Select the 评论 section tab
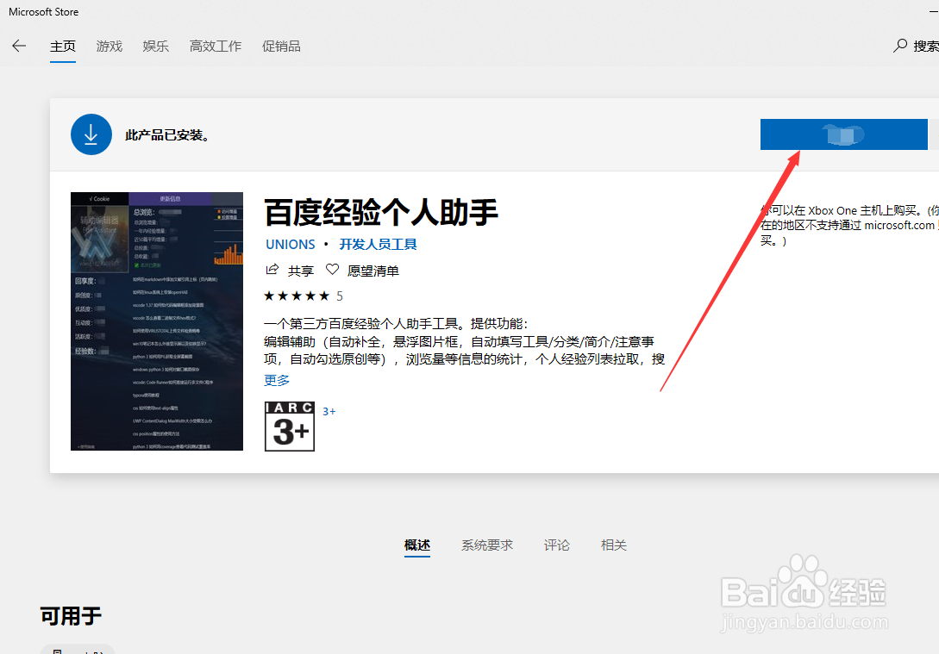Screen dimensions: 939x654 [x=556, y=545]
